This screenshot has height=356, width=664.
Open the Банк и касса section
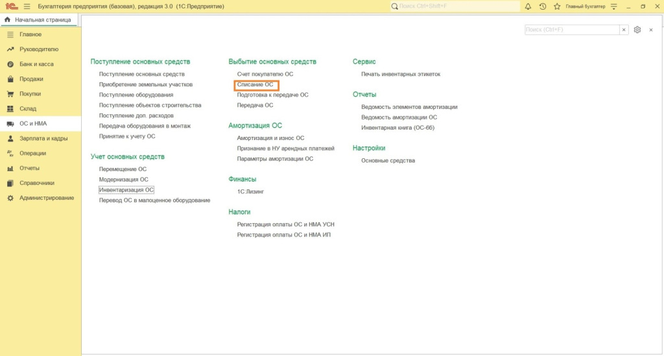coord(36,64)
